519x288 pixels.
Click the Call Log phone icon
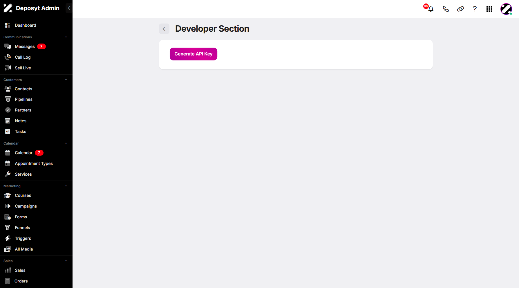point(8,57)
